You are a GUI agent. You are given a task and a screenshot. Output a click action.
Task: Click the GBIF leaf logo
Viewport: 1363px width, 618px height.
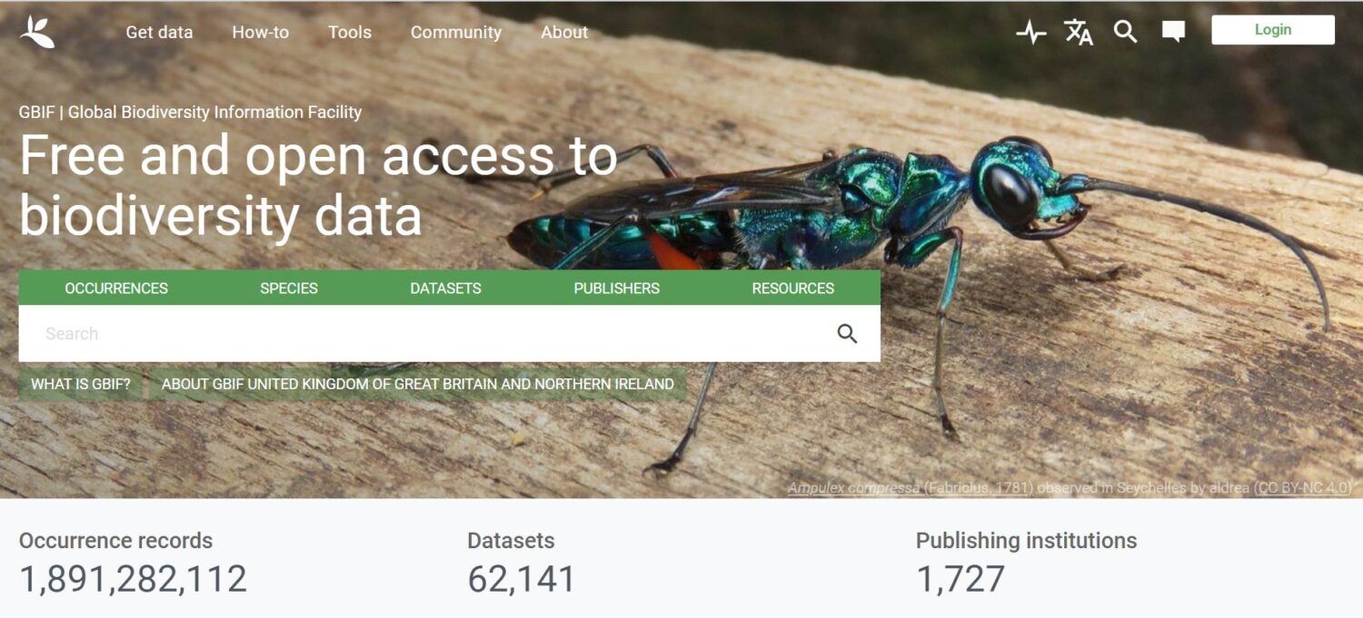pos(37,32)
